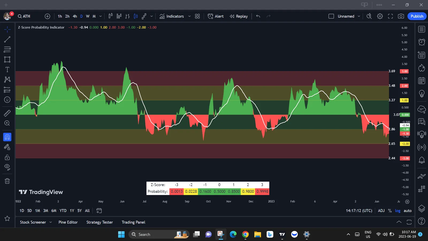Viewport: 428px width, 241px height.
Task: Take a chart snapshot with camera icon
Action: 401,16
